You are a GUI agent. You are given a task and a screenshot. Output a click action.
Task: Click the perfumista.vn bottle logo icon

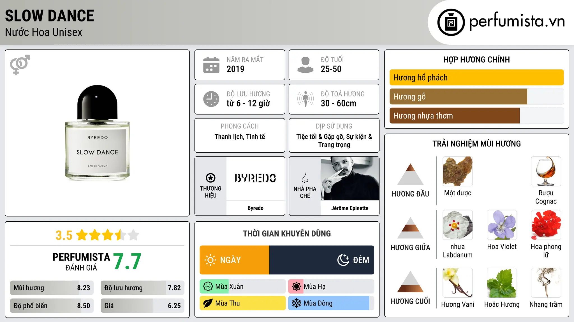451,22
